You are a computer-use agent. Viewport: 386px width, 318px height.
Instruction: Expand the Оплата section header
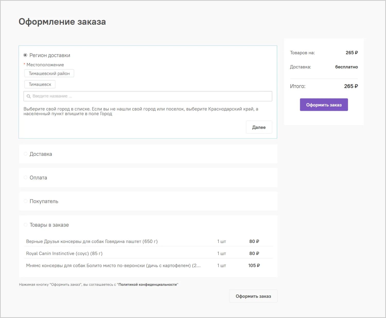(x=148, y=178)
